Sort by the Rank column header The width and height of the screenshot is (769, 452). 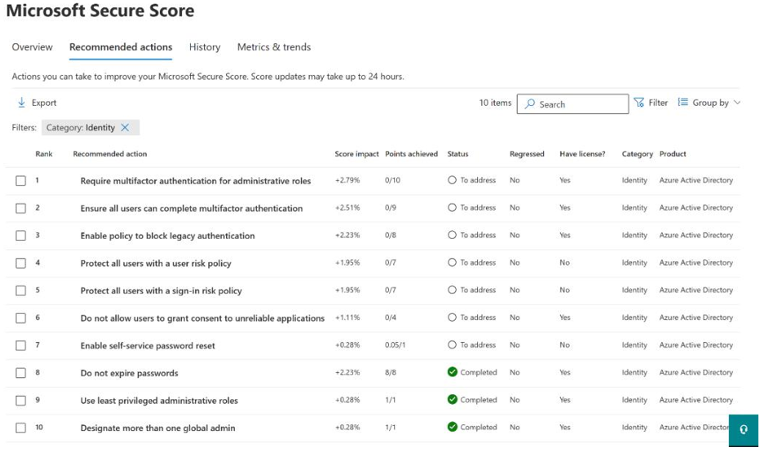coord(44,153)
